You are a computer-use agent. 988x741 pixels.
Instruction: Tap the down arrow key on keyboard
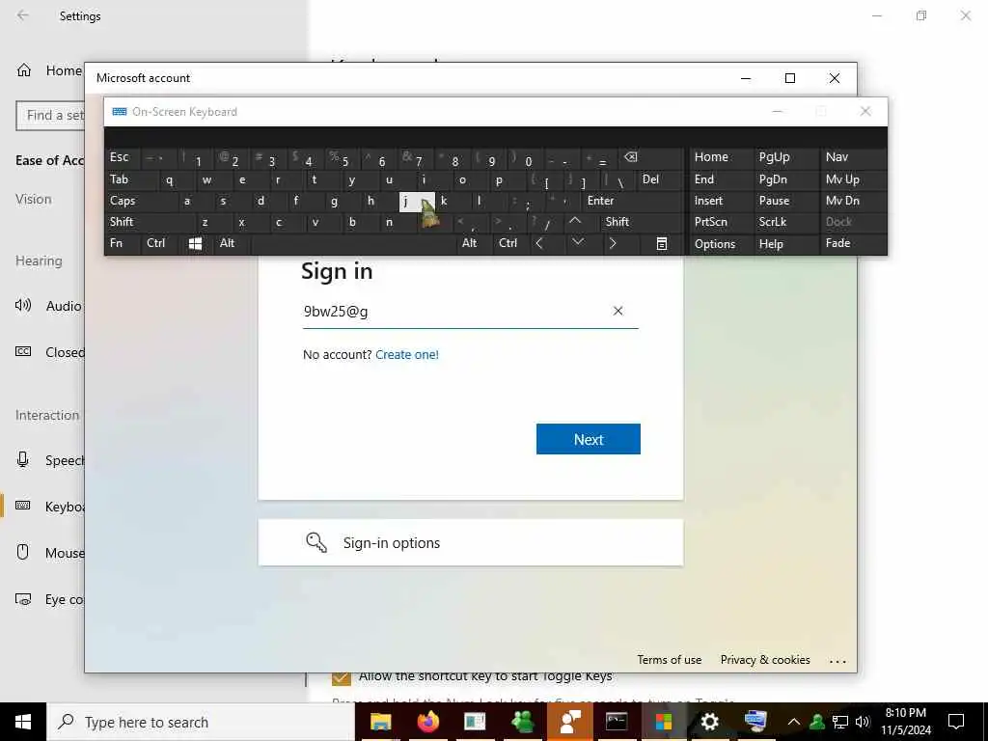tap(578, 243)
